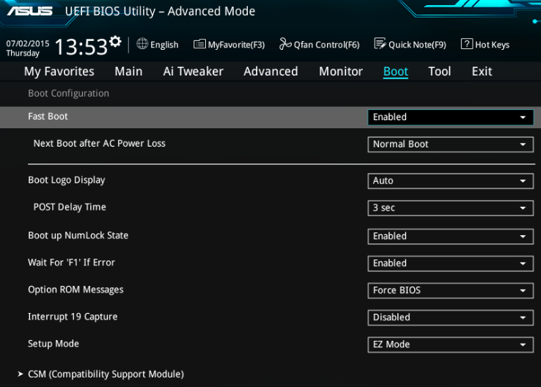Select the Fast Boot setting label
This screenshot has height=387, width=541.
click(x=48, y=117)
